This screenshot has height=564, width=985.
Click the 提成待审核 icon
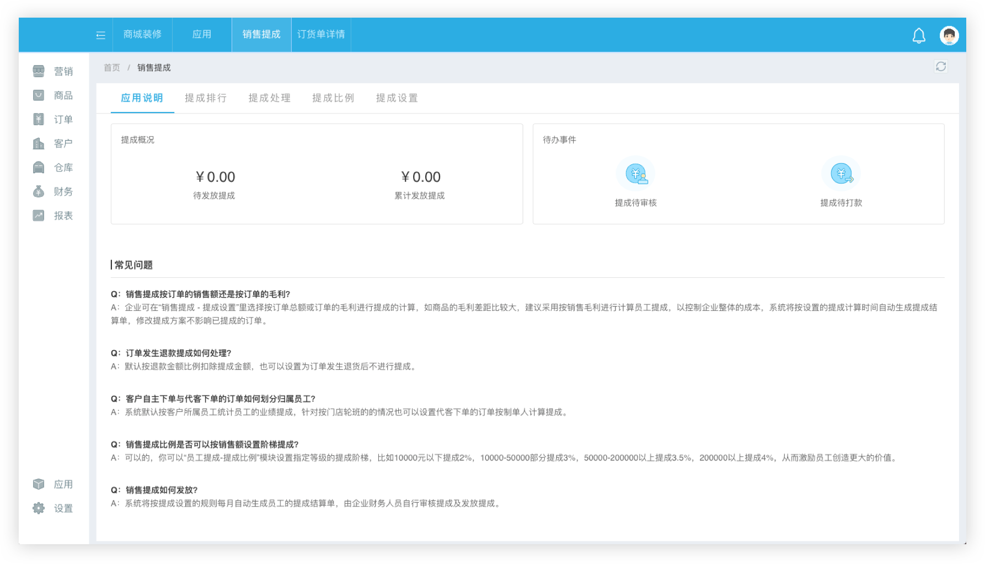pos(635,174)
